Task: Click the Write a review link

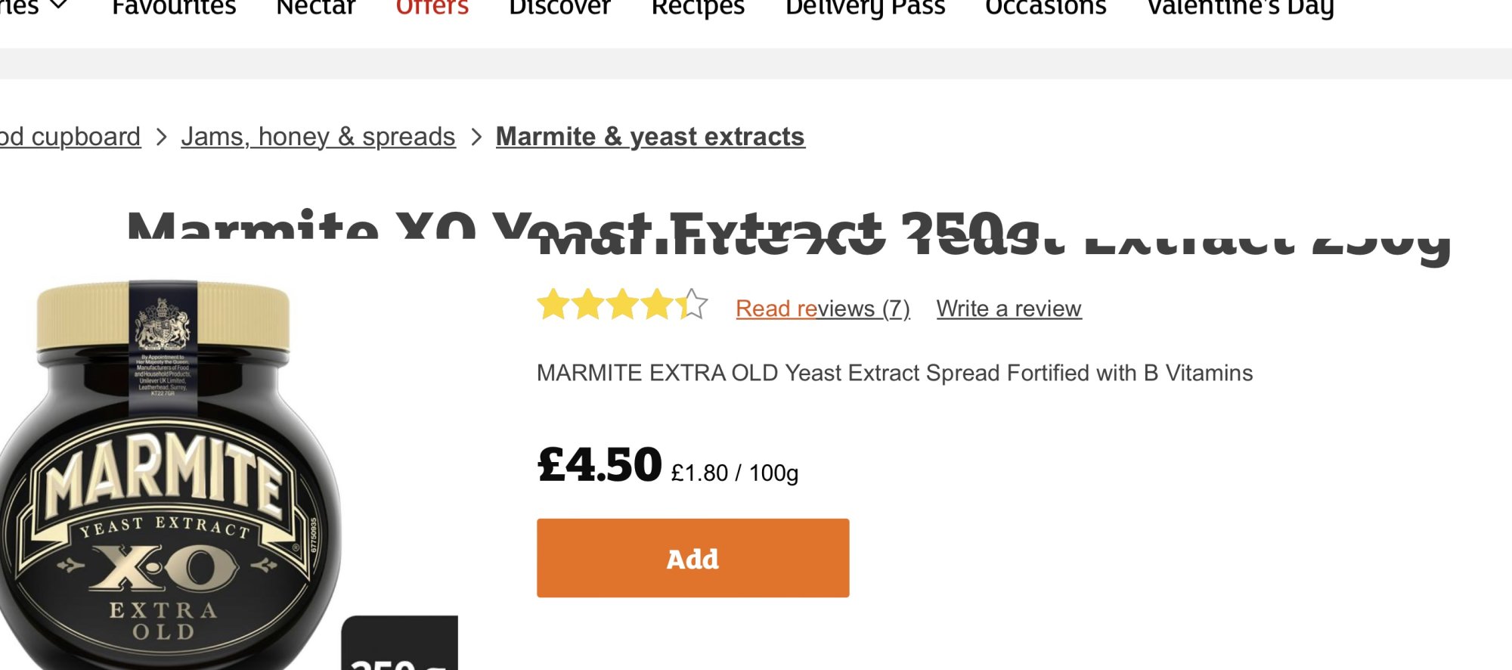Action: (x=1009, y=309)
